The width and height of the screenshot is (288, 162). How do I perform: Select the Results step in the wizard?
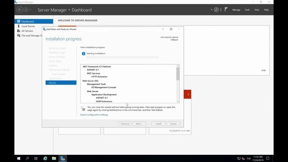pos(61,83)
